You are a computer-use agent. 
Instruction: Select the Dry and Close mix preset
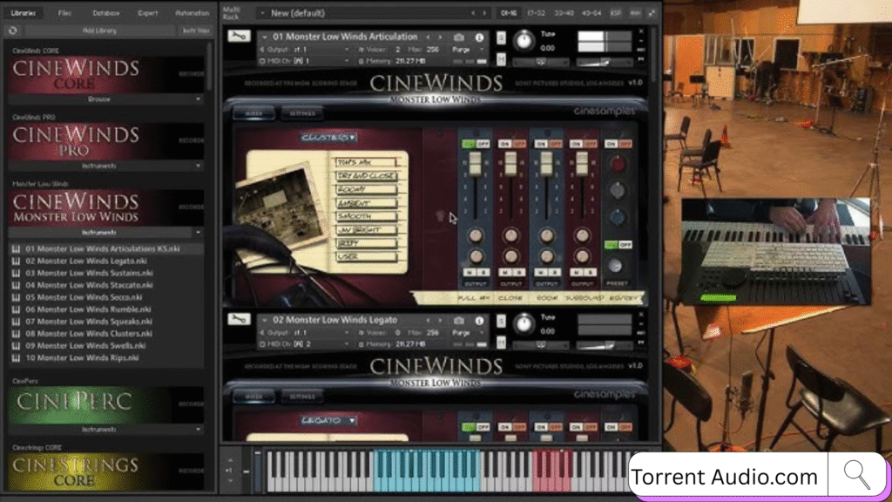coord(367,175)
